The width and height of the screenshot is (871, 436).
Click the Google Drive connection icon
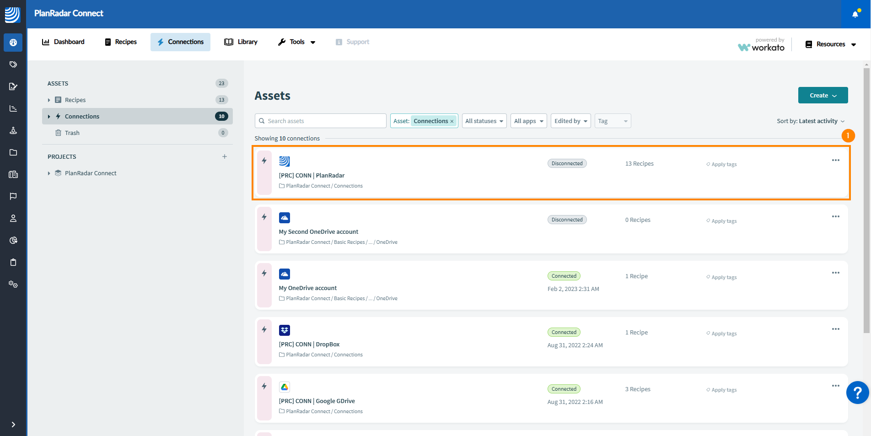point(285,387)
